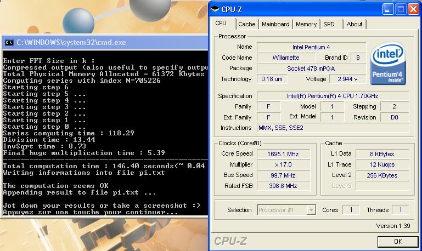Click the Ext. Model value 1
The height and width of the screenshot is (251, 422).
[332, 117]
